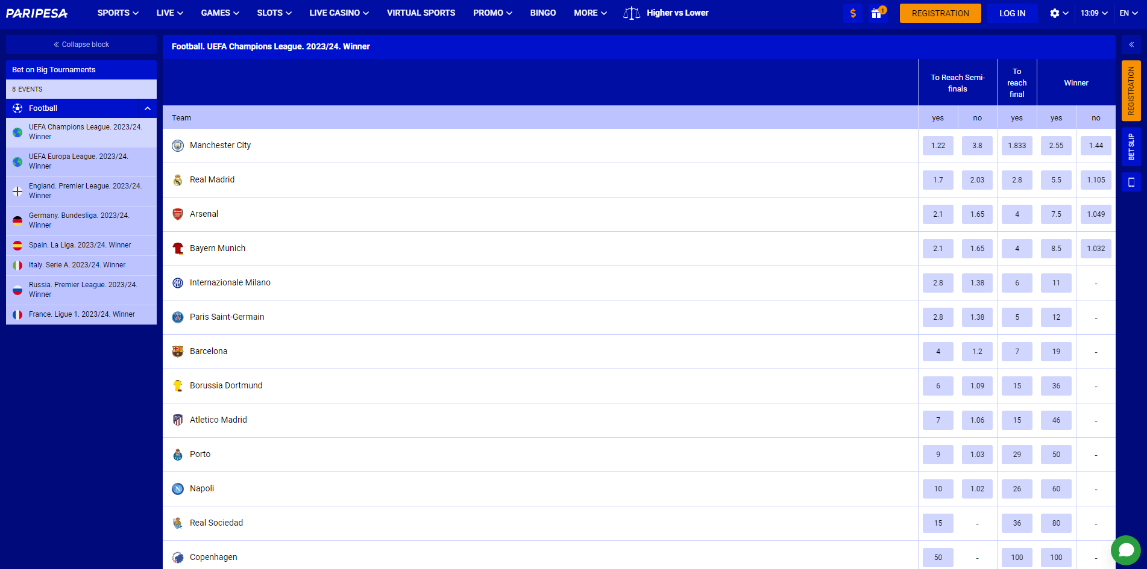This screenshot has height=569, width=1147.
Task: Select Arsenal semi-finals yes odds 2.1
Action: (938, 214)
